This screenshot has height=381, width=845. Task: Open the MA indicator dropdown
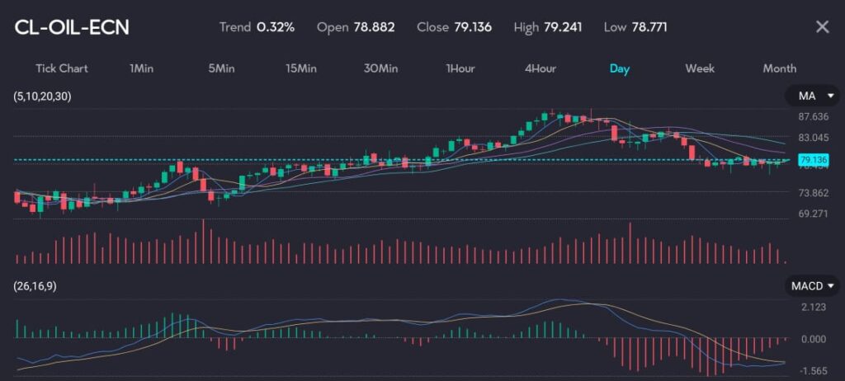[812, 96]
